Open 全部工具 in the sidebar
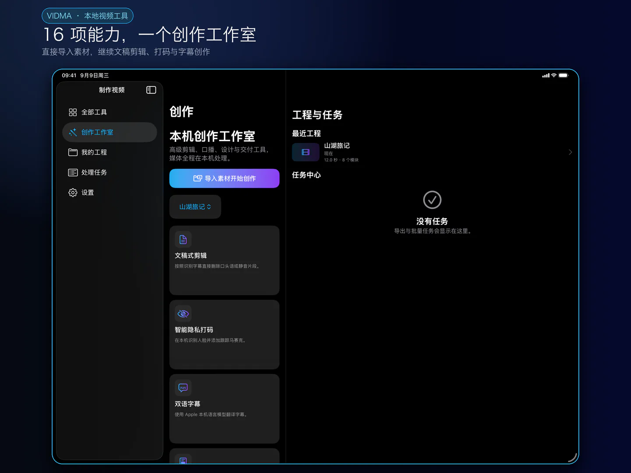631x473 pixels. 110,112
